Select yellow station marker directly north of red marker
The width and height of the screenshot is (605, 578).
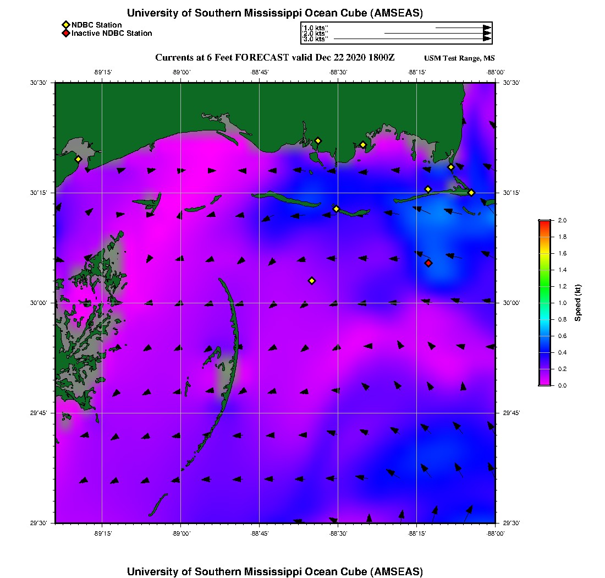coord(428,189)
